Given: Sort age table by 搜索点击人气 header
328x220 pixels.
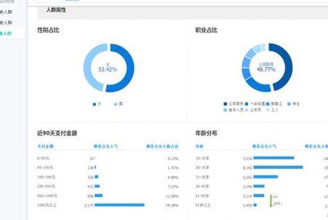Looking at the screenshot, I should coord(264,146).
